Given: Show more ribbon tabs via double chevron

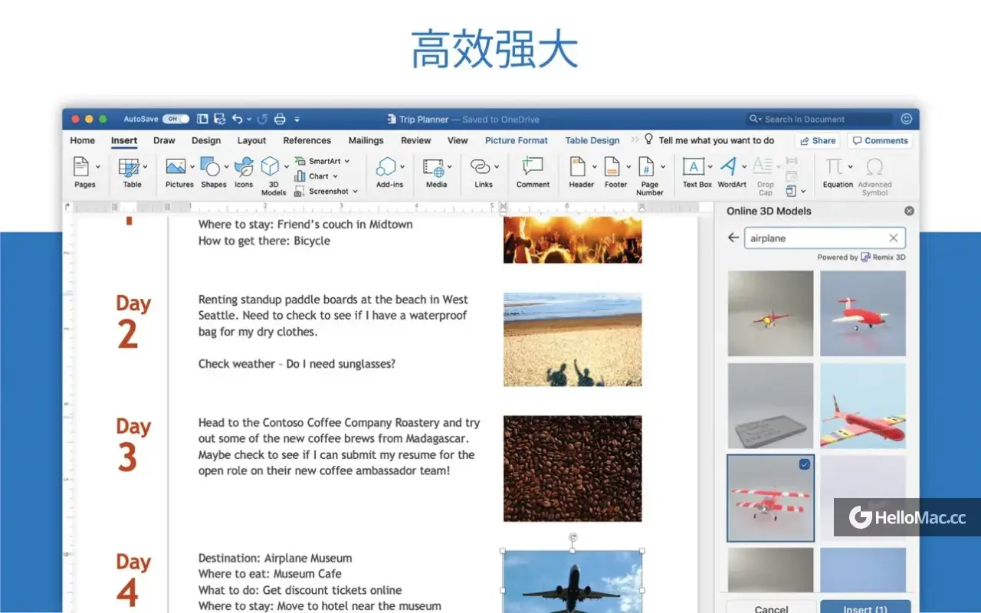Looking at the screenshot, I should click(x=635, y=140).
